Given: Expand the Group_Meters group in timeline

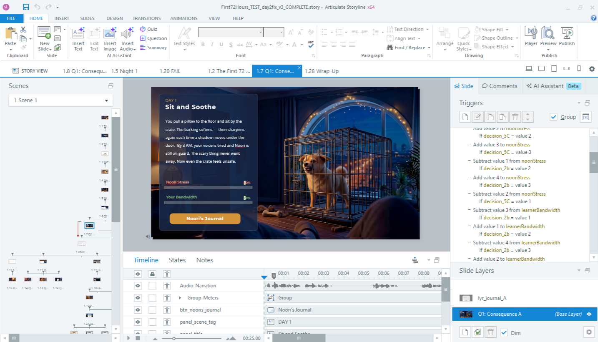Looking at the screenshot, I should pos(180,298).
